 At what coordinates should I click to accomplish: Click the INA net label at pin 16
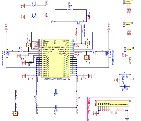(76, 44)
